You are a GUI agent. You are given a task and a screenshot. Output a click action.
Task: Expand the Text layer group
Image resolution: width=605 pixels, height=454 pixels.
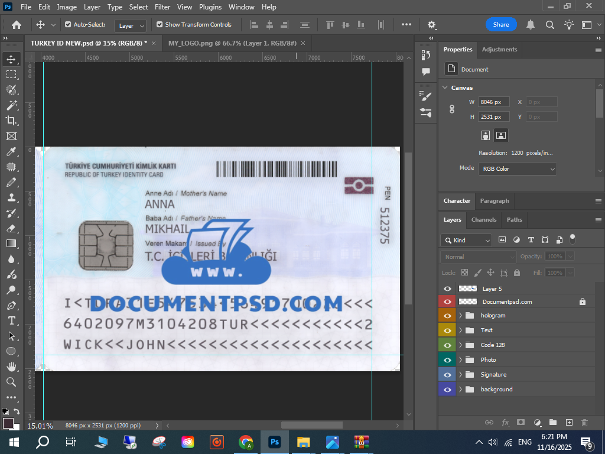(x=460, y=330)
